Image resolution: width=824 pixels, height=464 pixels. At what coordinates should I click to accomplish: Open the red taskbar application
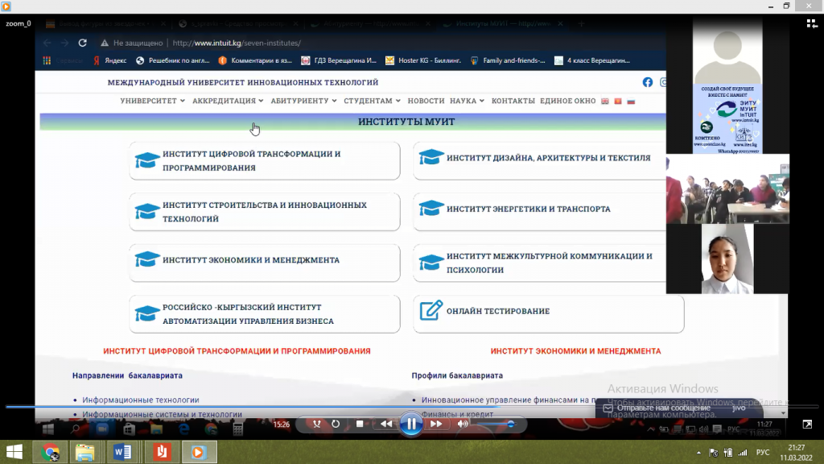pyautogui.click(x=162, y=452)
